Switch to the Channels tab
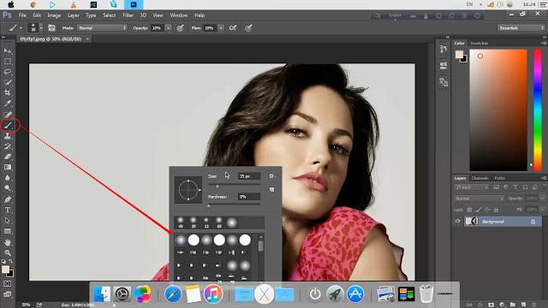Image resolution: width=548 pixels, height=308 pixels. click(479, 178)
